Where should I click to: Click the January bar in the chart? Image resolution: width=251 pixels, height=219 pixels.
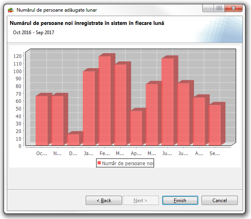[89, 108]
